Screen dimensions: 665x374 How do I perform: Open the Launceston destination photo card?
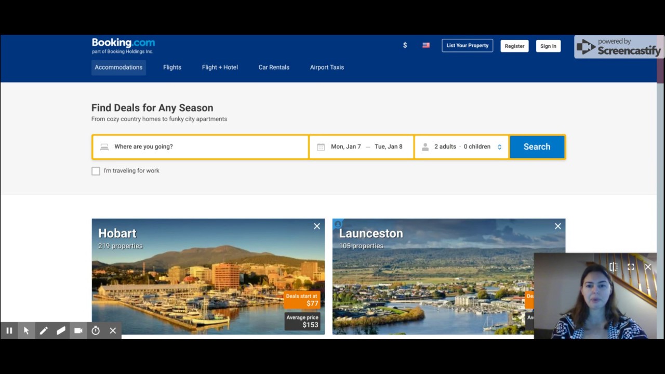pyautogui.click(x=449, y=277)
